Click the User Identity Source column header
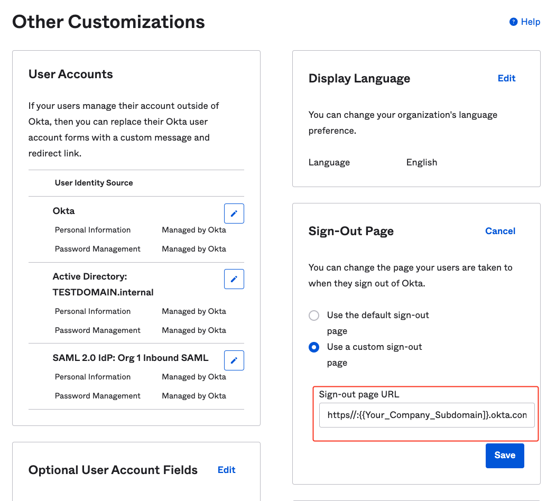Image resolution: width=556 pixels, height=501 pixels. pos(94,183)
